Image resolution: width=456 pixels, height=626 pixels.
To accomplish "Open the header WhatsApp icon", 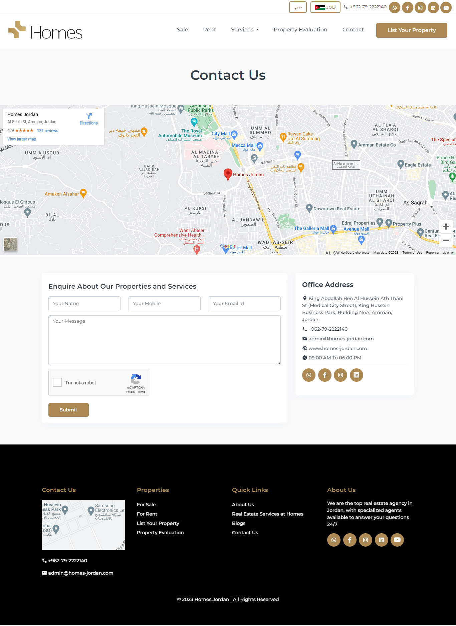I will (395, 8).
